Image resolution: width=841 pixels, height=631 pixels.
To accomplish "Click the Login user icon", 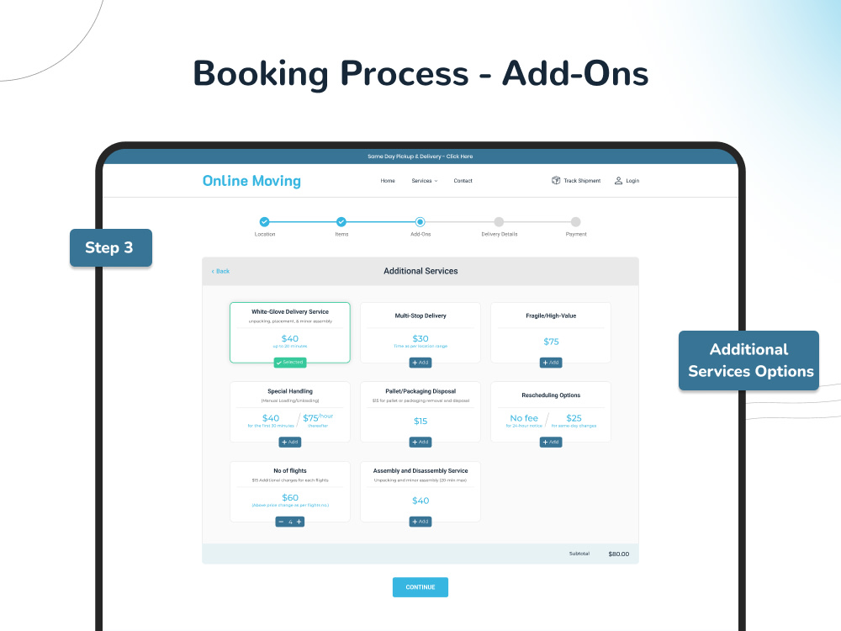I will point(618,180).
